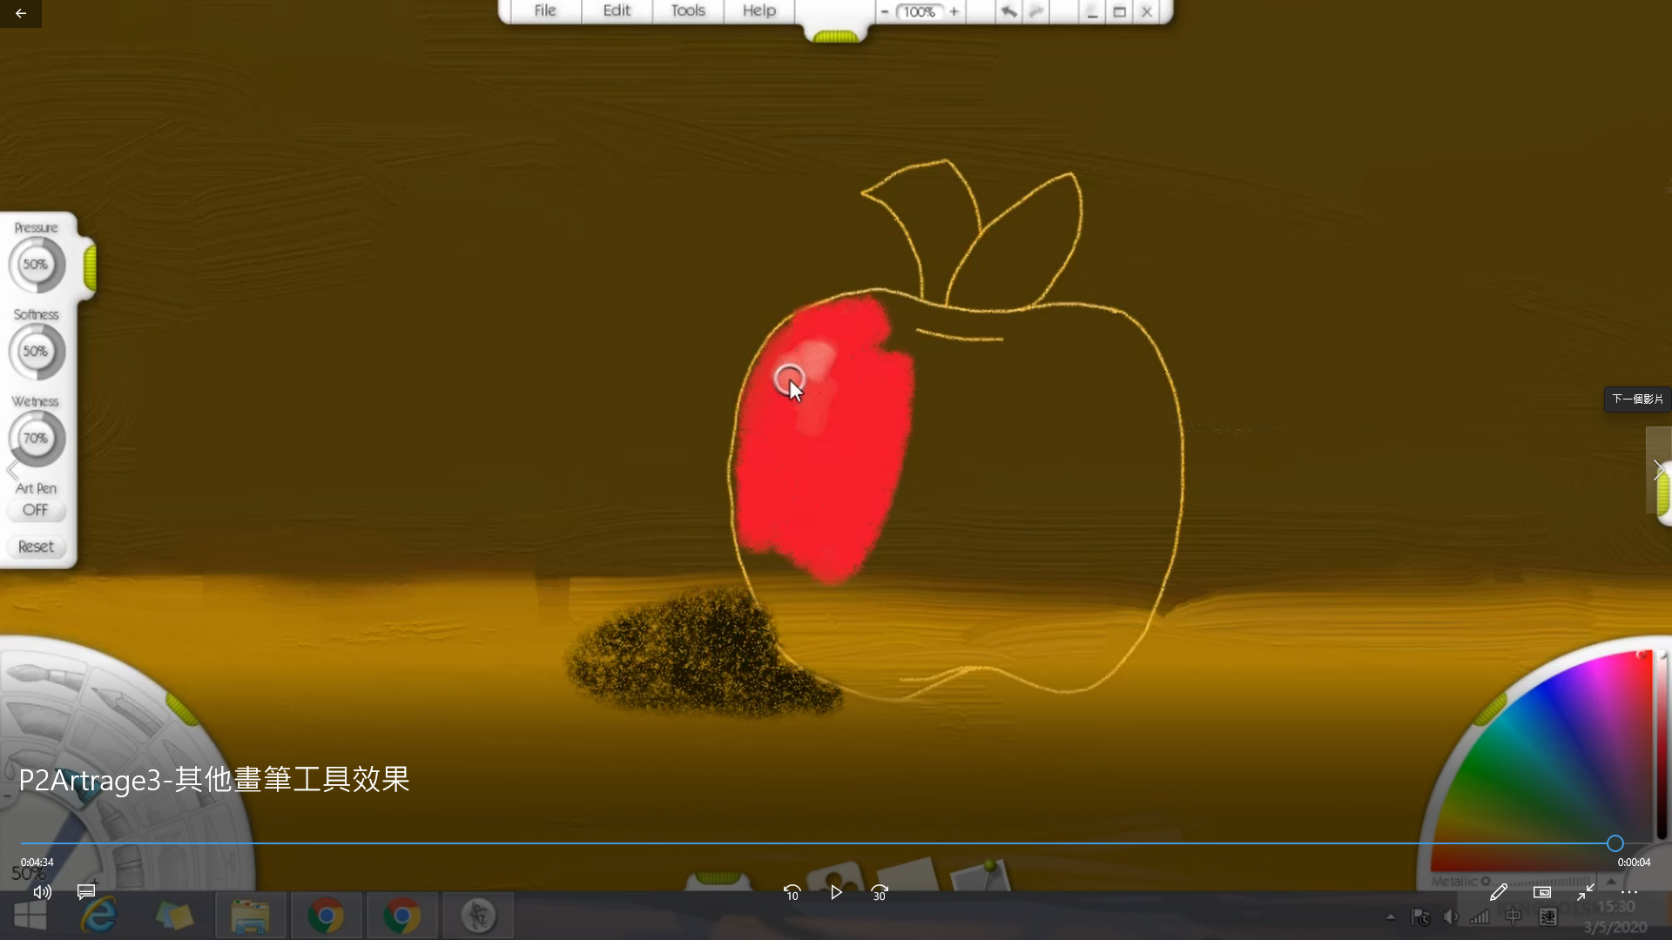The width and height of the screenshot is (1672, 940).
Task: Collapse tool picker via green tab
Action: click(x=182, y=709)
